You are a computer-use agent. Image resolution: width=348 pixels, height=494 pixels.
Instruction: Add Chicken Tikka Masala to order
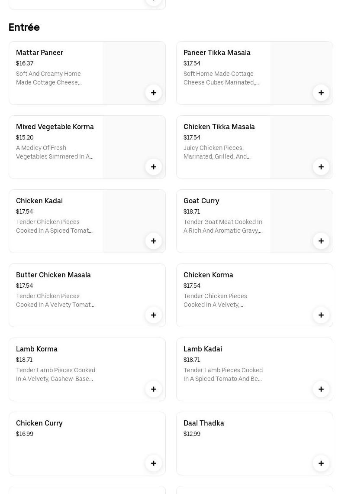point(321,167)
